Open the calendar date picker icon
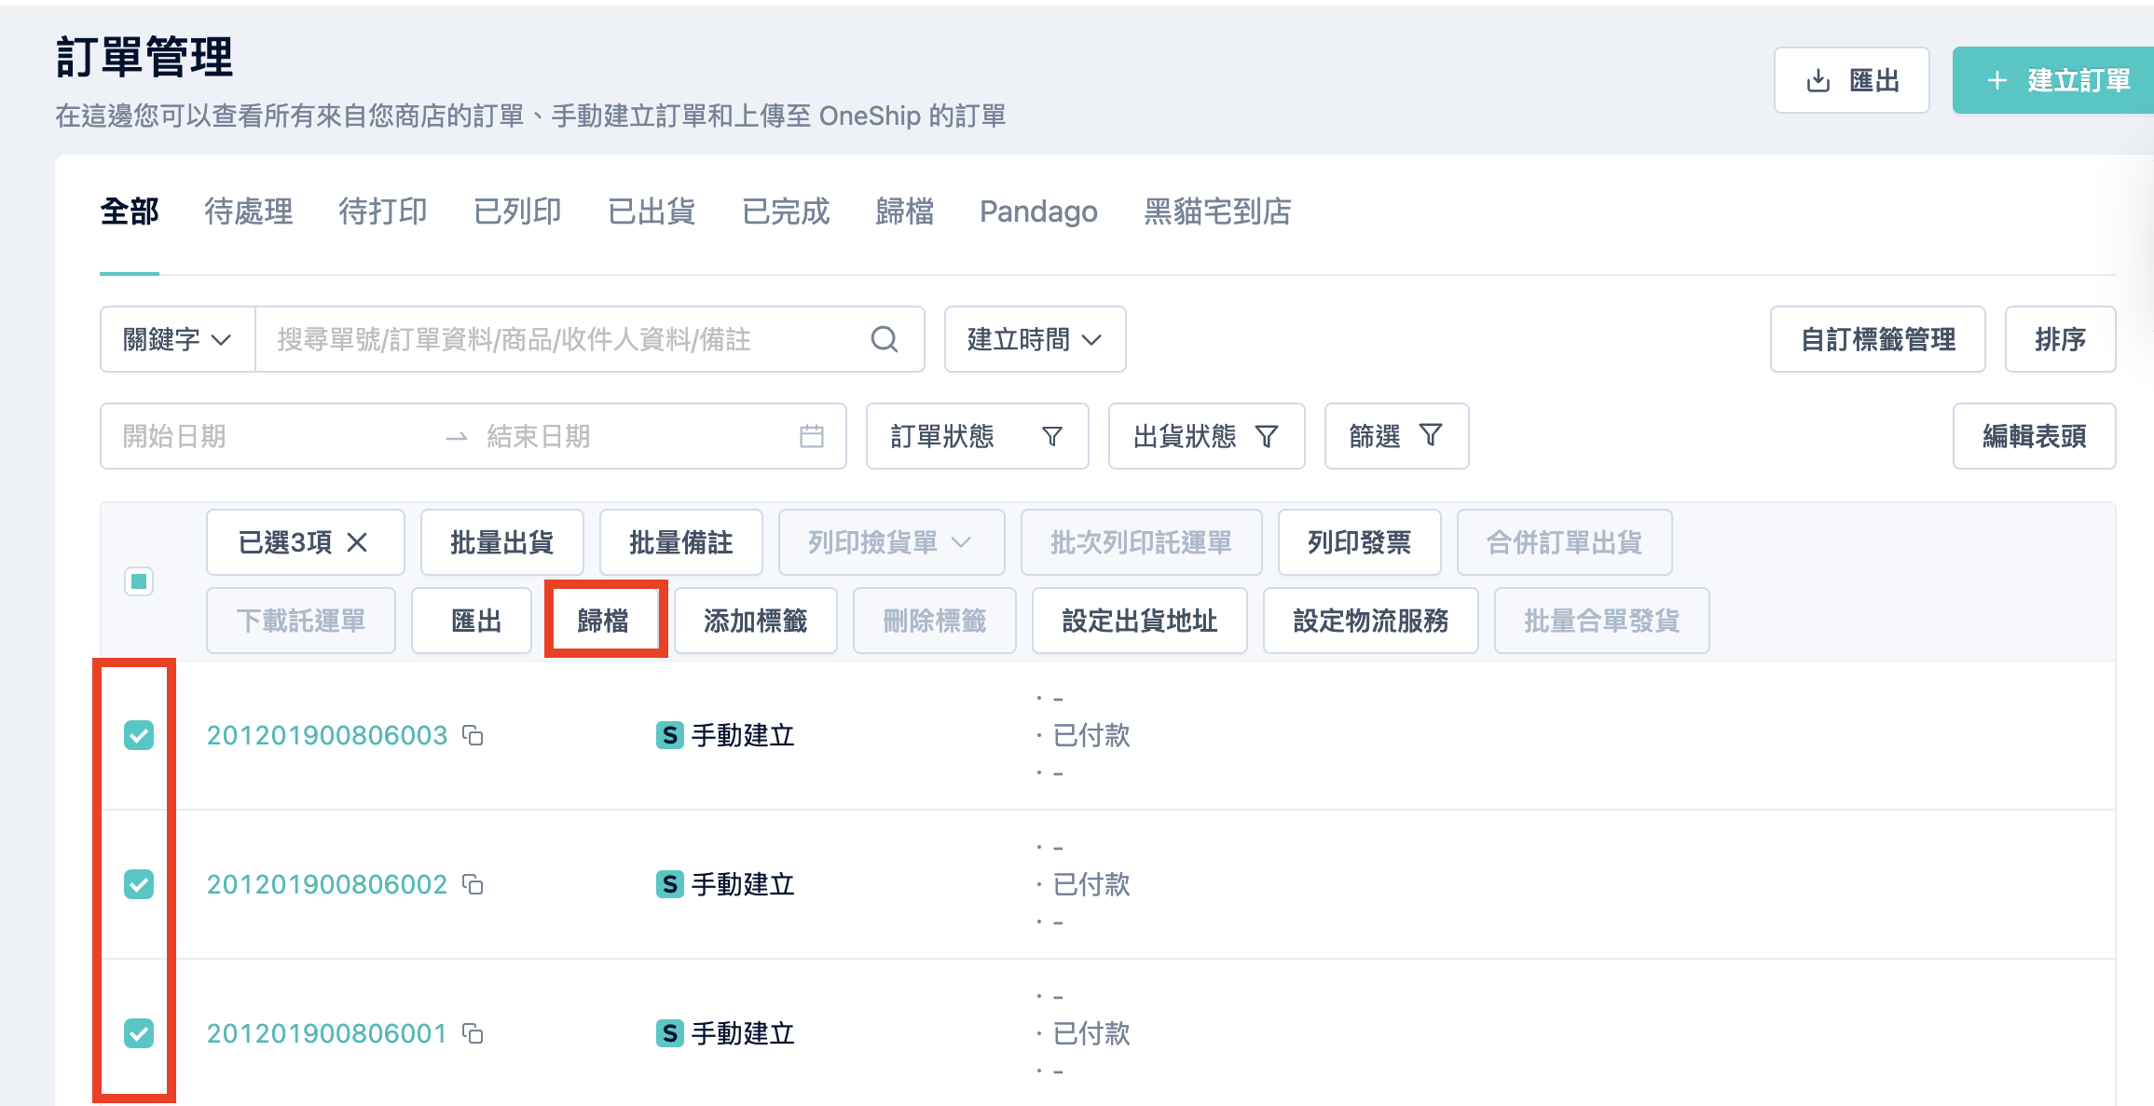 tap(811, 436)
